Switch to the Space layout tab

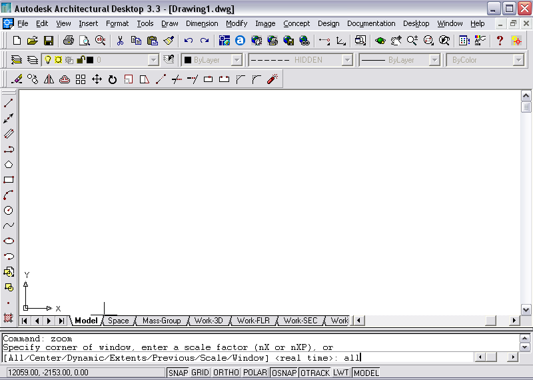pyautogui.click(x=119, y=321)
